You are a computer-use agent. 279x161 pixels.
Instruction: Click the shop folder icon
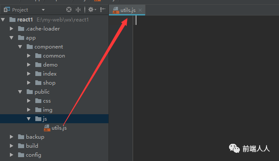[38, 83]
